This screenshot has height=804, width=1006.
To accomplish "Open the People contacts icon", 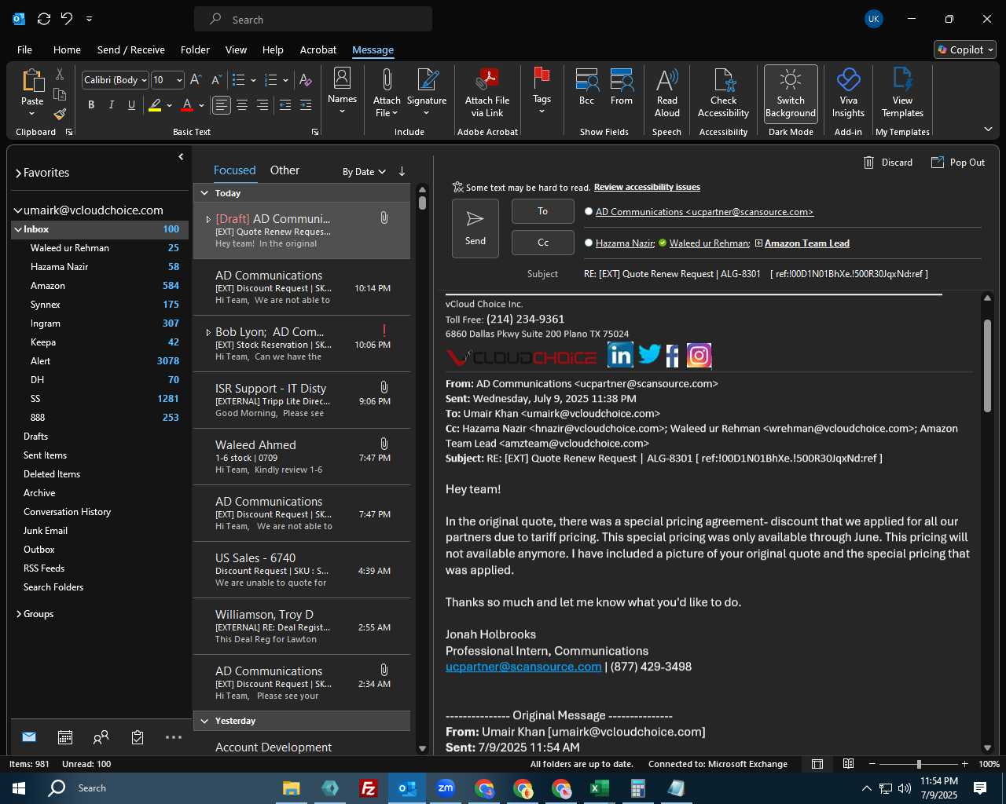I will (x=101, y=737).
